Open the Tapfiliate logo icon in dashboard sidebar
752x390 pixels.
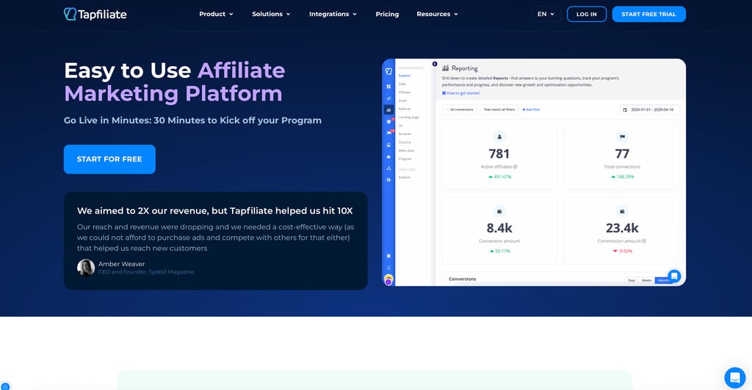(x=388, y=71)
